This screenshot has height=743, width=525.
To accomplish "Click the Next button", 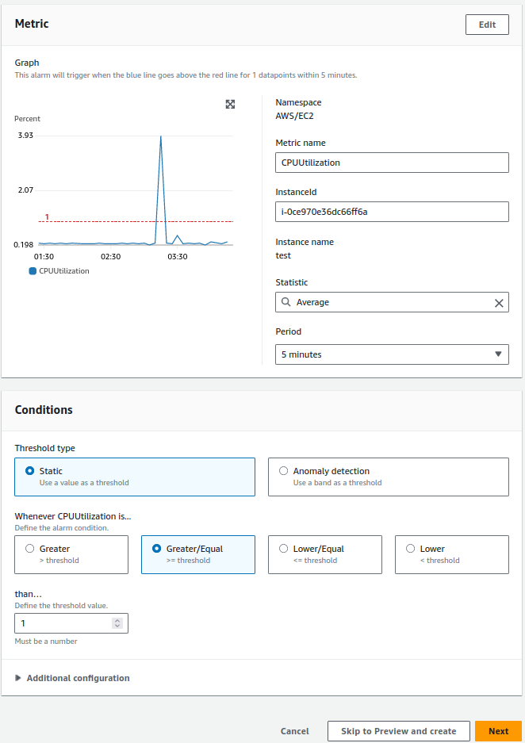I will coord(499,731).
